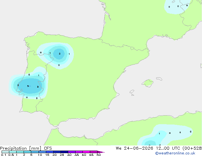Select the 40–45 mm magenta legend swatch
This screenshot has width=202, height=156.
tap(86, 152)
